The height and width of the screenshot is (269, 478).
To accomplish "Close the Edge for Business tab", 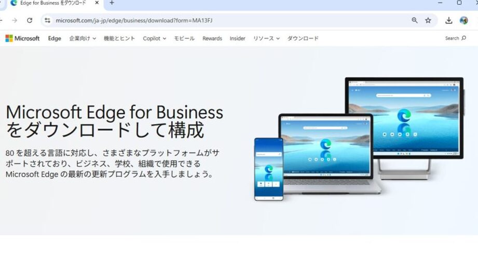I will (97, 3).
